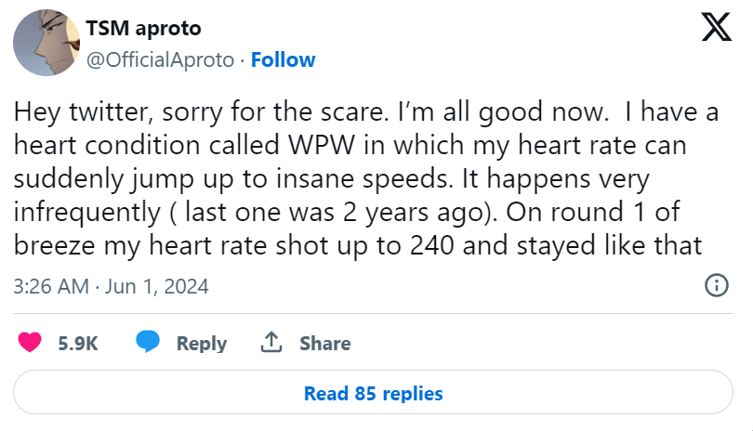
Task: Open the X logo in the corner
Action: coord(715,31)
